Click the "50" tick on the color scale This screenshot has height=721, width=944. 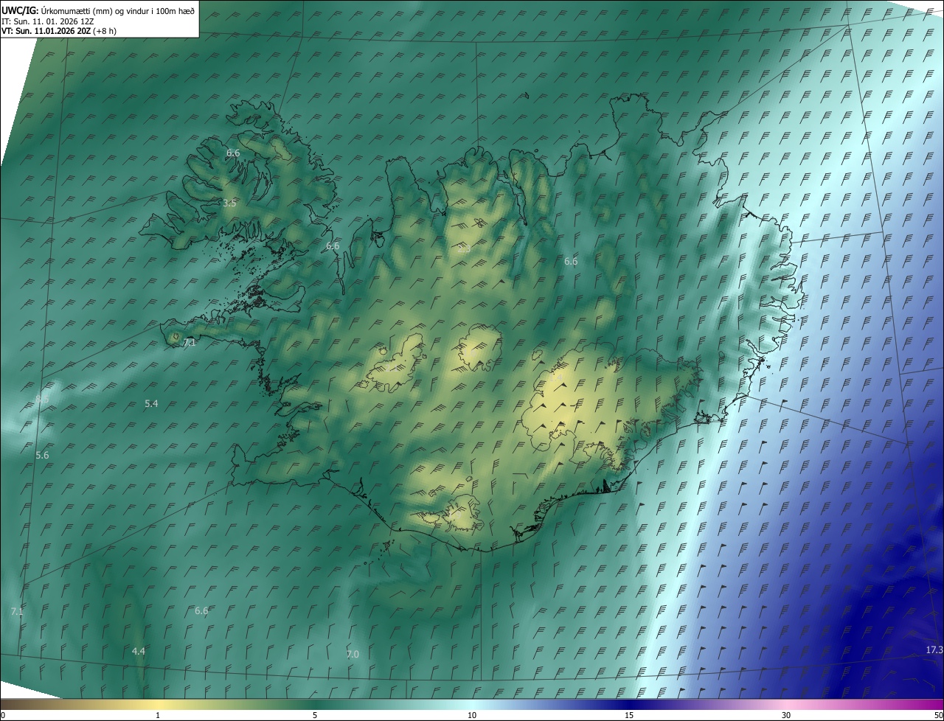pos(938,715)
